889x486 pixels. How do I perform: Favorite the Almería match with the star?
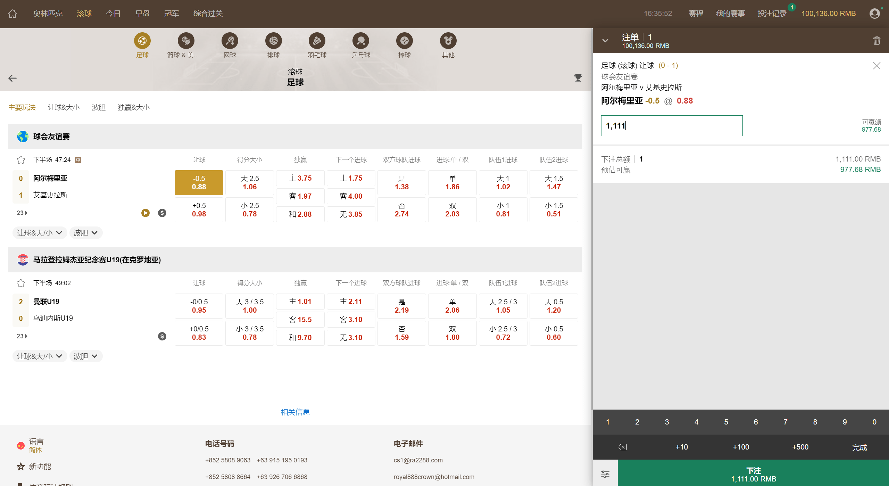pyautogui.click(x=21, y=160)
